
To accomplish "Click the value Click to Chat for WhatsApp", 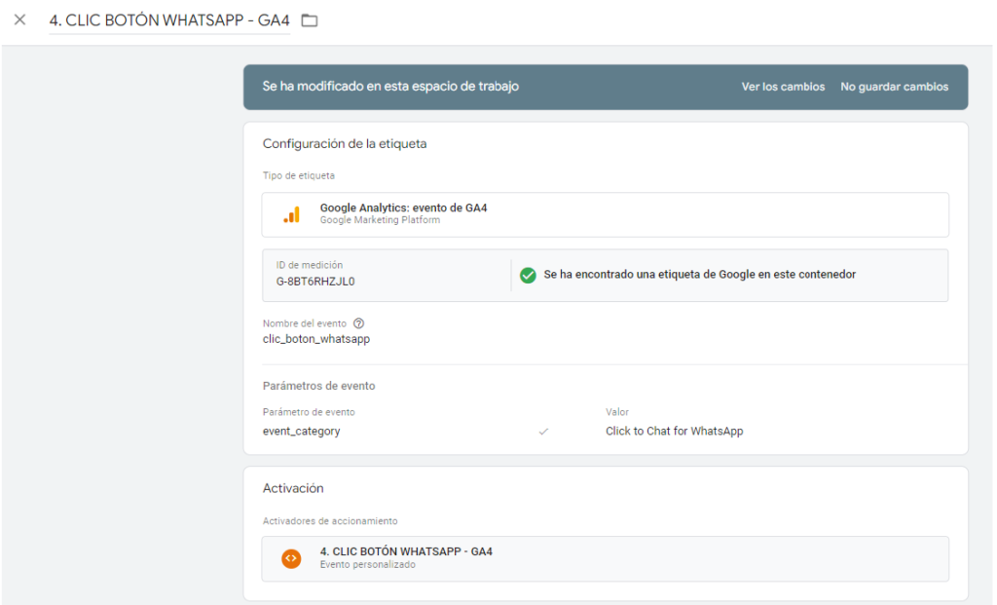I will 674,432.
